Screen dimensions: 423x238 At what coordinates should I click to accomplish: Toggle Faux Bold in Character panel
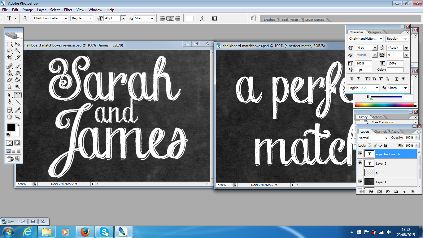click(x=351, y=79)
